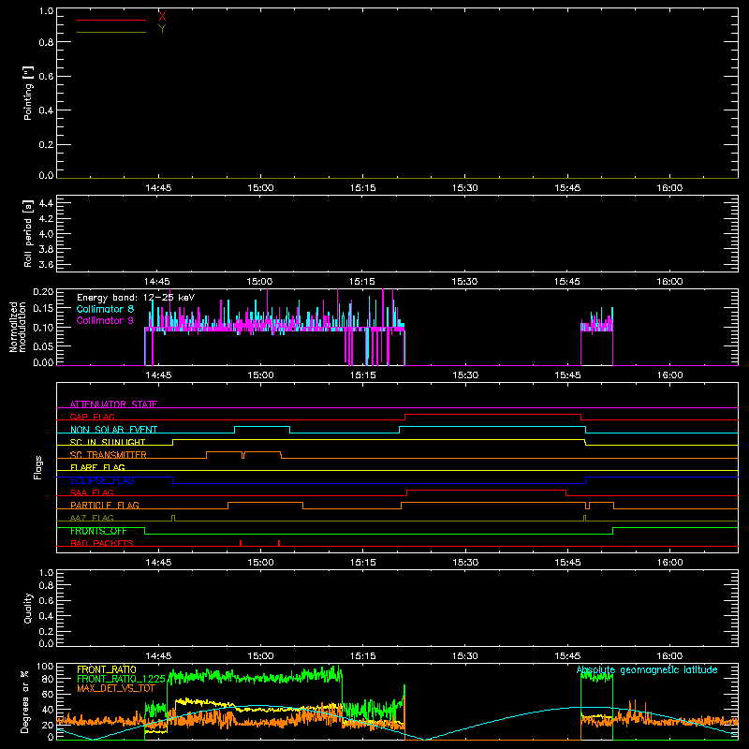
Task: Click 15:00 tick label under Quality plot
Action: pyautogui.click(x=260, y=656)
